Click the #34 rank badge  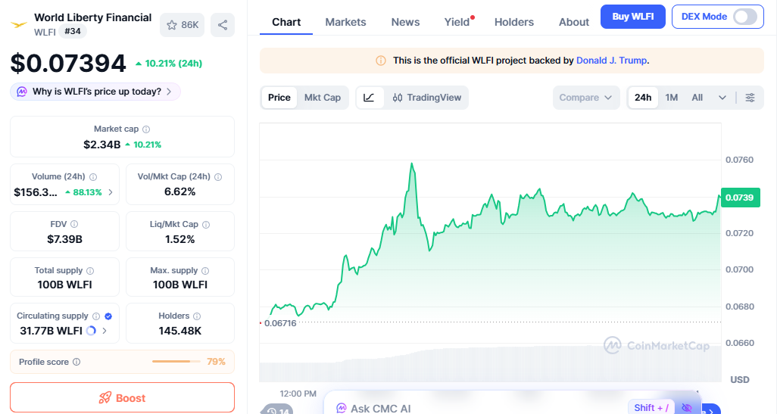73,31
